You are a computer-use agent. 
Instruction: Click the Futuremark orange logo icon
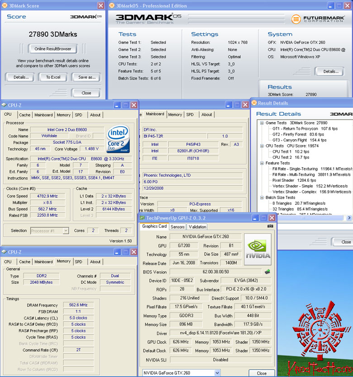point(296,19)
